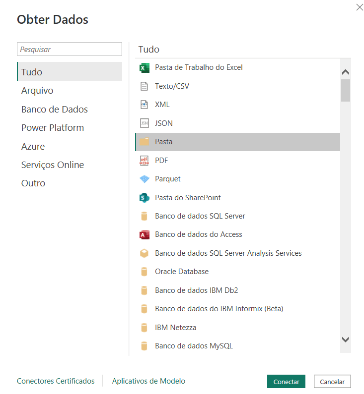Select the highlighted Pasta entry
364x394 pixels.
pos(238,142)
